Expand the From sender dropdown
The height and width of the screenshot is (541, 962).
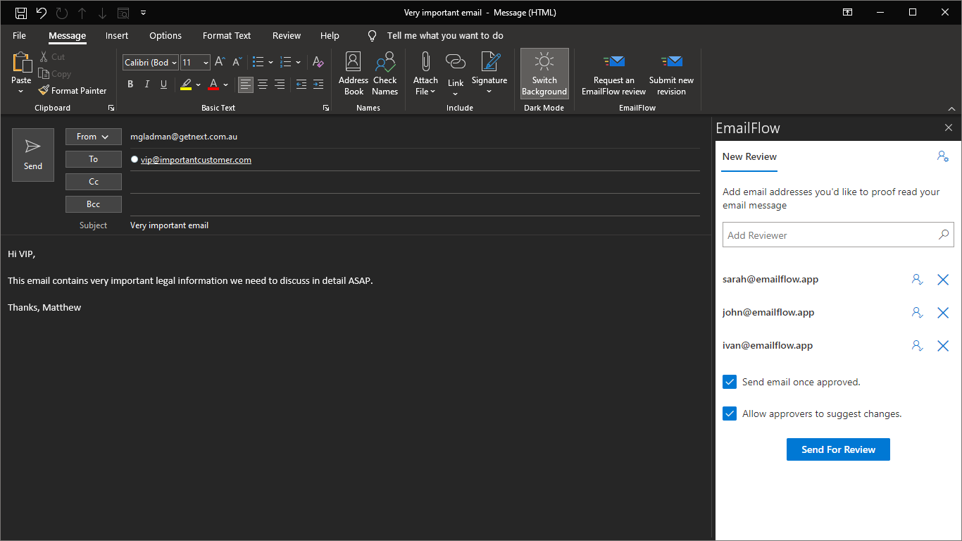93,137
